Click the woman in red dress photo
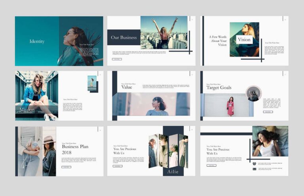Viewport: 304px width, 196px height. point(230,106)
